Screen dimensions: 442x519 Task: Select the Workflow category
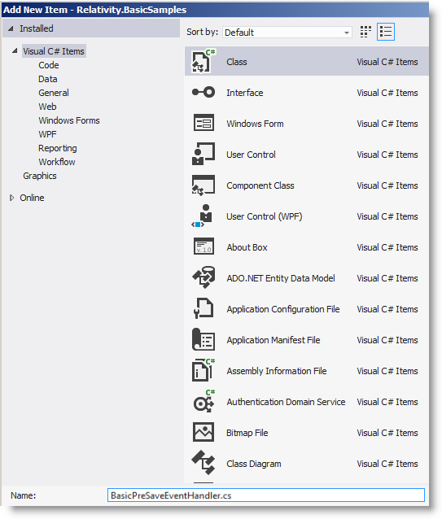[57, 162]
